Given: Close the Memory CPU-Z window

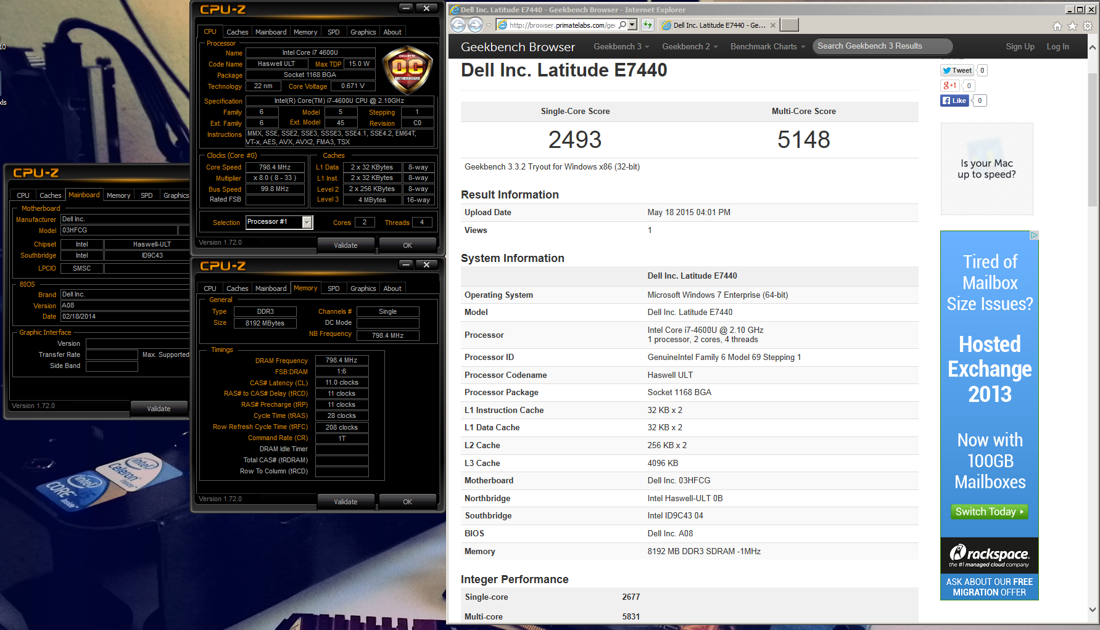Looking at the screenshot, I should 426,264.
